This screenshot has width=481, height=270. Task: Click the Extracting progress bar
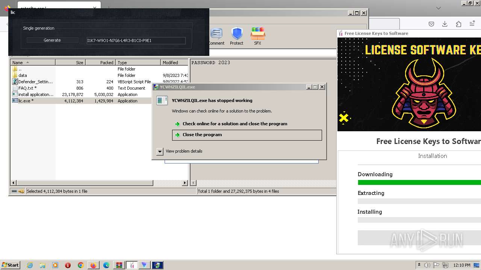pyautogui.click(x=419, y=201)
